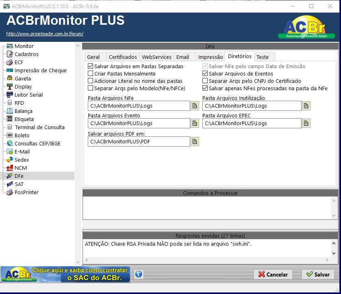Enable Criar Pastas Mensalmente checkbox
Screen dimensions: 341x294
click(x=91, y=73)
